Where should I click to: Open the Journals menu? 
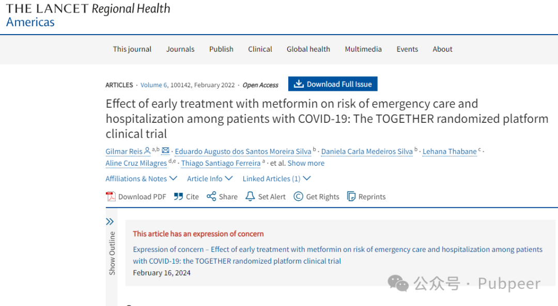coord(180,49)
